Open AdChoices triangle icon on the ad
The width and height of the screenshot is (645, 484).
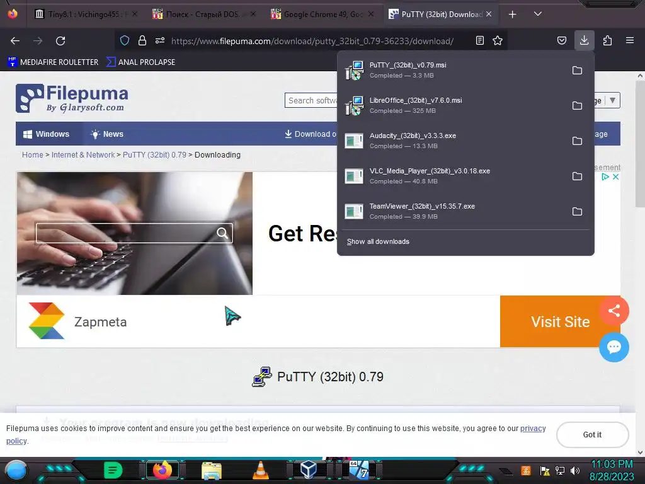tap(605, 176)
